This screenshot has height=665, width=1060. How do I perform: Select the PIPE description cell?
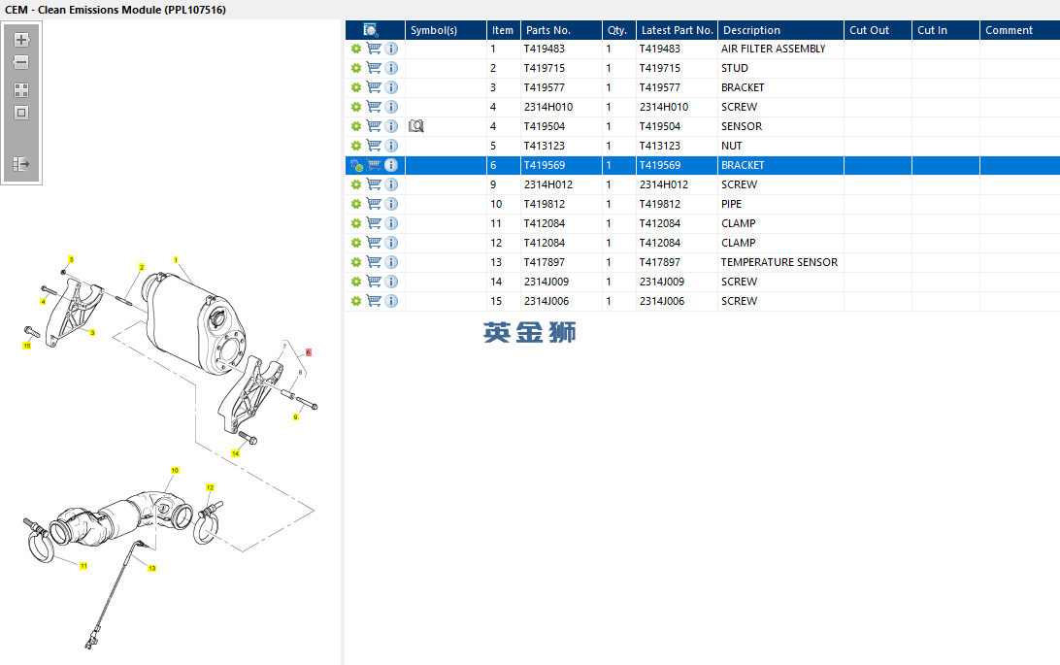tap(780, 204)
